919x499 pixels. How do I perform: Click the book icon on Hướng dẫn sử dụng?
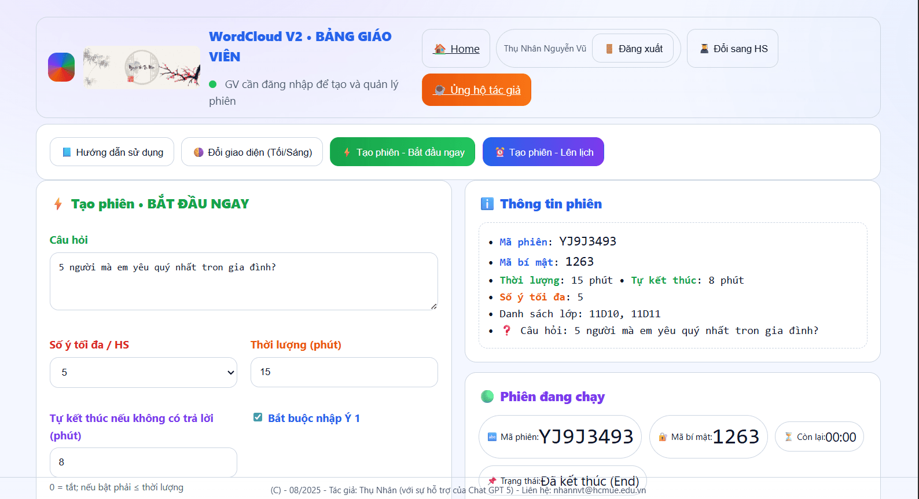tap(67, 152)
